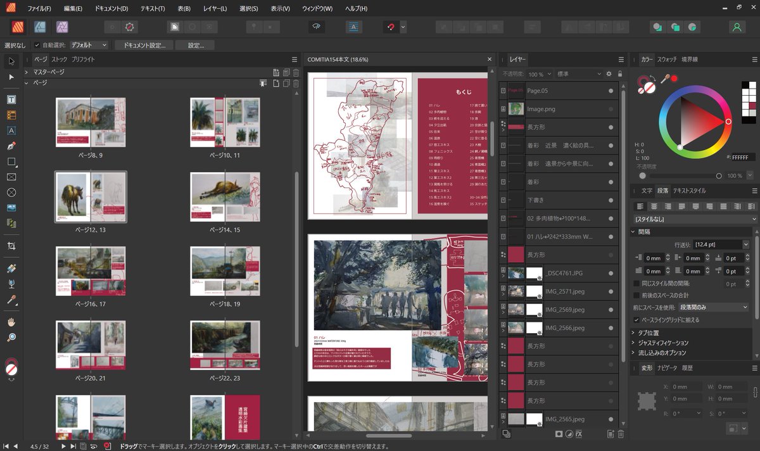Select the Picture Frame Ellipse tool
The width and height of the screenshot is (760, 451).
pyautogui.click(x=11, y=192)
